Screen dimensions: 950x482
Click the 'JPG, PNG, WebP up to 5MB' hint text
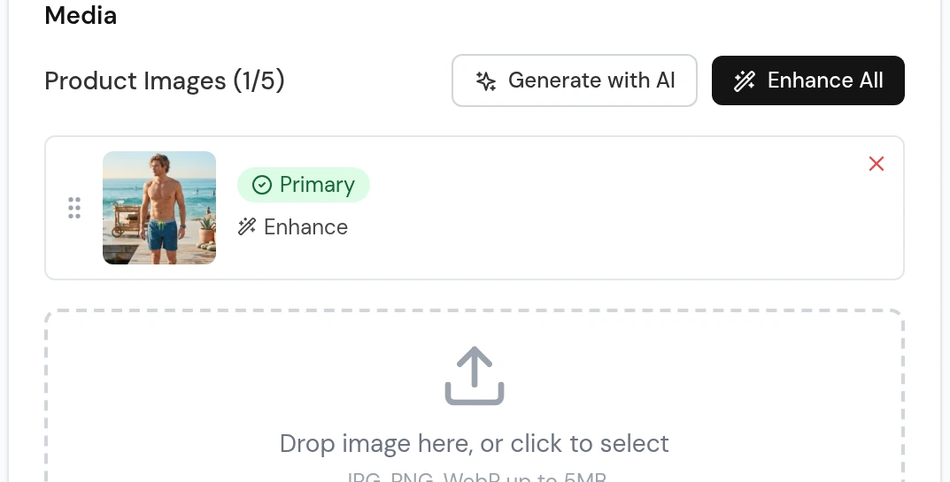[x=477, y=477]
